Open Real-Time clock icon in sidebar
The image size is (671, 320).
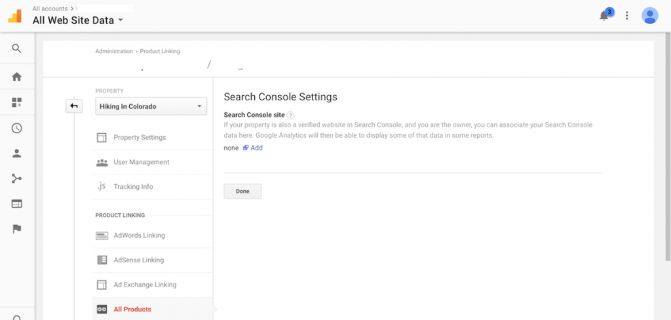pyautogui.click(x=16, y=128)
